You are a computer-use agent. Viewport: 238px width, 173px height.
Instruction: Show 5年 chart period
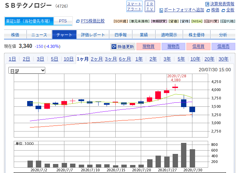click(181, 59)
